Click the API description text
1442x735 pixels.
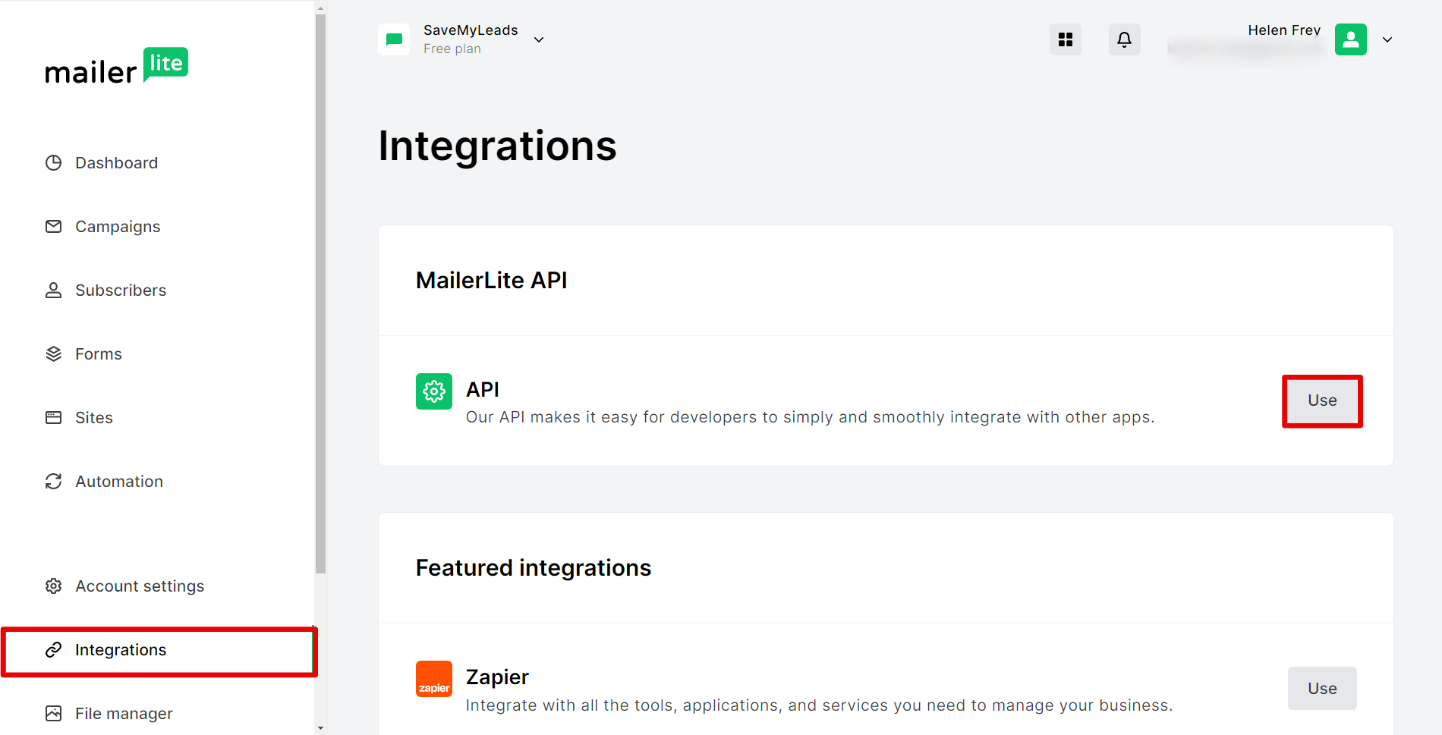click(810, 417)
